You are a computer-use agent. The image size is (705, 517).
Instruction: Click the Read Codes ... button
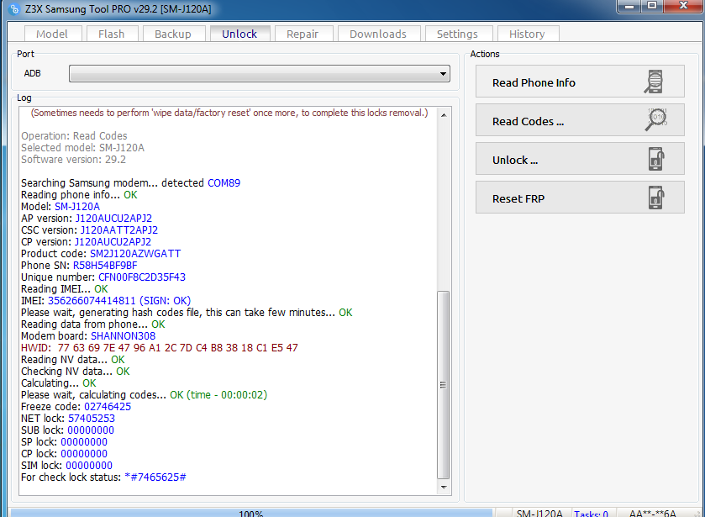(580, 120)
